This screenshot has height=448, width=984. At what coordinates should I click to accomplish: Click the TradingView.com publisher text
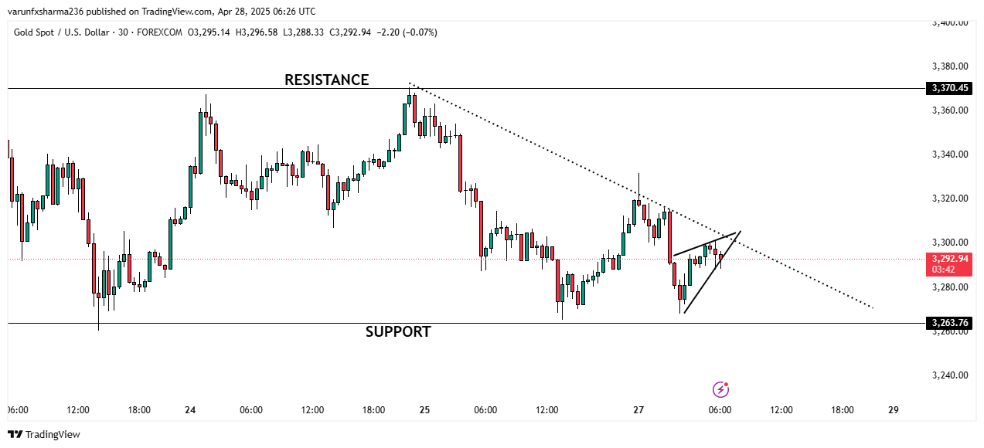click(x=177, y=12)
